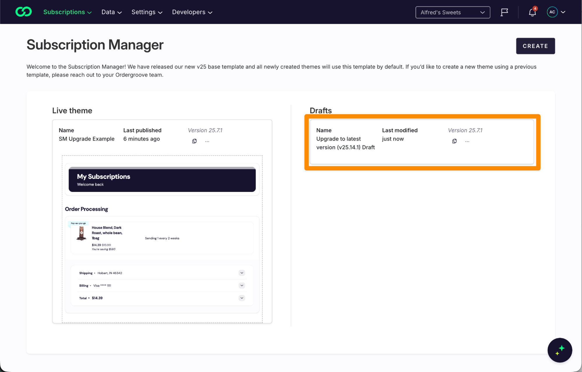Viewport: 582px width, 372px height.
Task: Open the sparkle AI assistant button
Action: pos(560,350)
